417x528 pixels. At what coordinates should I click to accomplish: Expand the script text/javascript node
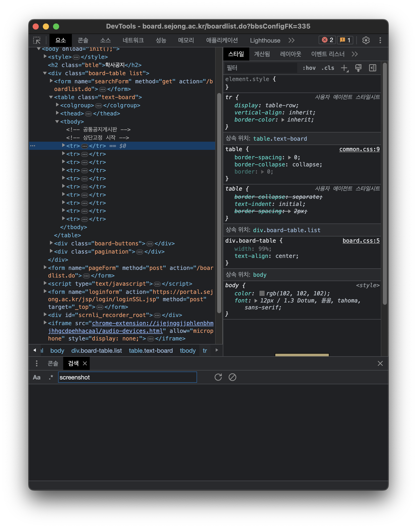point(45,283)
